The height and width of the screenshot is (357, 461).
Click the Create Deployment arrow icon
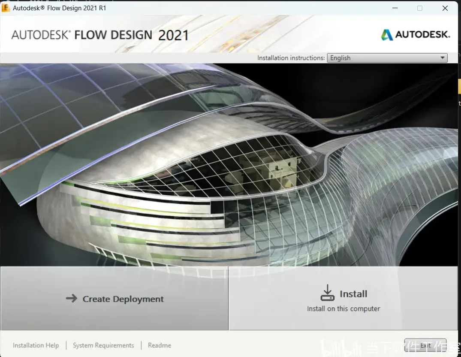(x=72, y=299)
